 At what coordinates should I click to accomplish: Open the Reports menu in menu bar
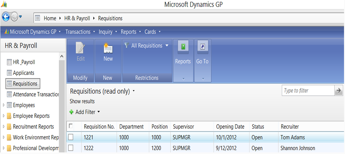click(131, 32)
